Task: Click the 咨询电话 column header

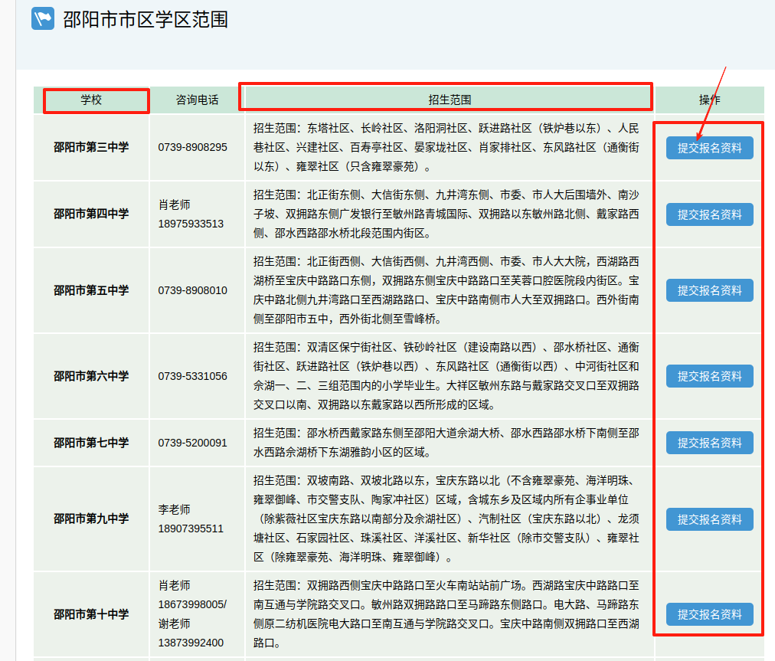Action: point(197,100)
